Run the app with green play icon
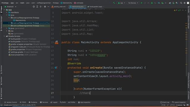190x107 pixels. (142, 3)
